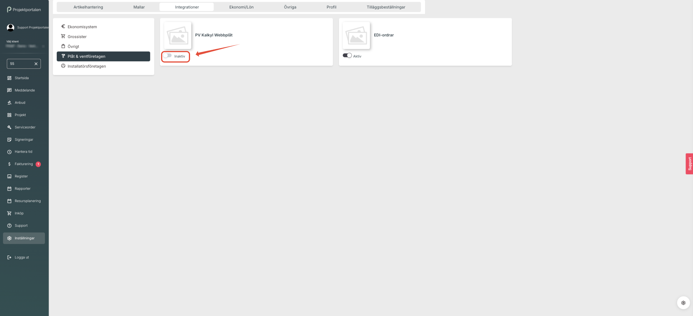Select Installatörsföretagen in the category list

pos(87,66)
